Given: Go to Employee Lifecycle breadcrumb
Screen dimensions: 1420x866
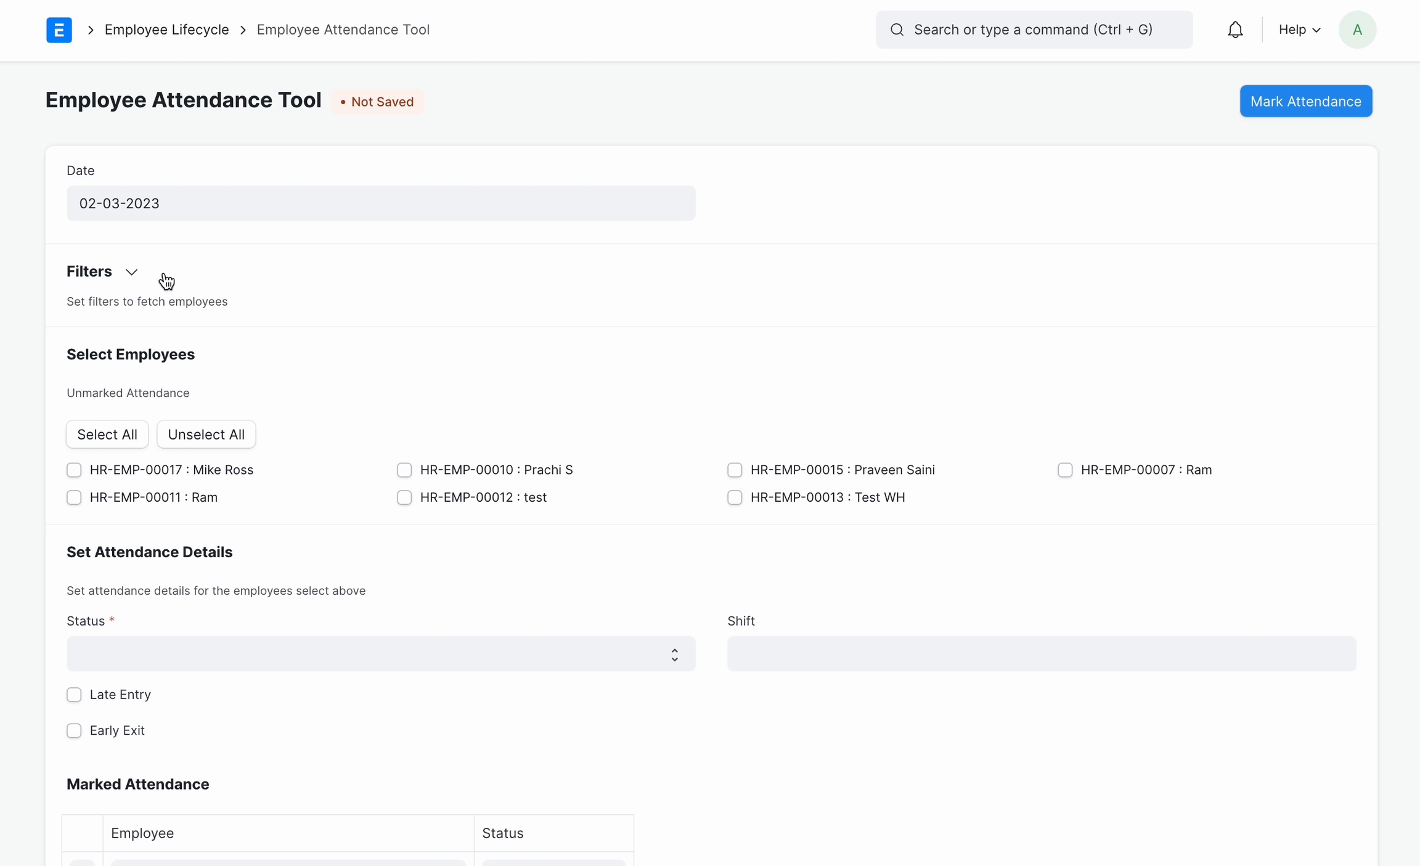Looking at the screenshot, I should pyautogui.click(x=166, y=30).
